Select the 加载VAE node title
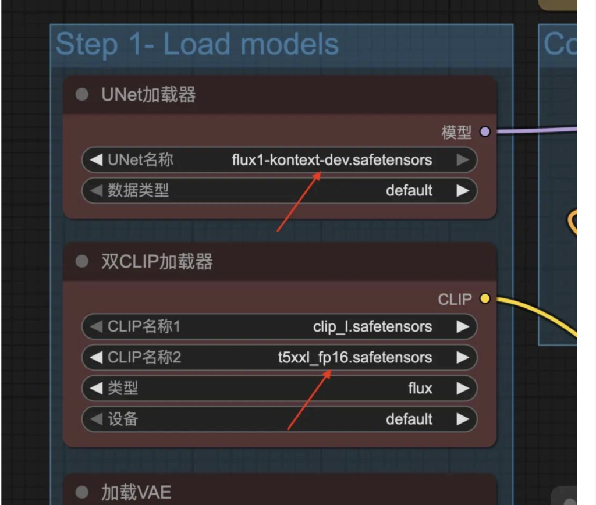Viewport: 596px width, 505px height. (x=136, y=492)
